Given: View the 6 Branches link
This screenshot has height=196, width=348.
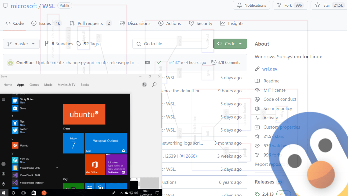Looking at the screenshot, I should tap(59, 44).
